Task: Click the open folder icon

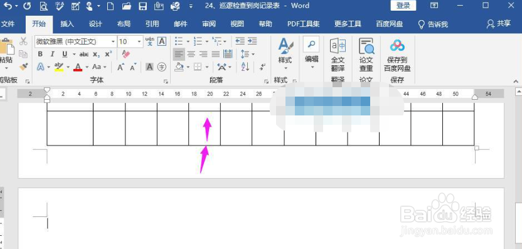Action: pyautogui.click(x=126, y=6)
